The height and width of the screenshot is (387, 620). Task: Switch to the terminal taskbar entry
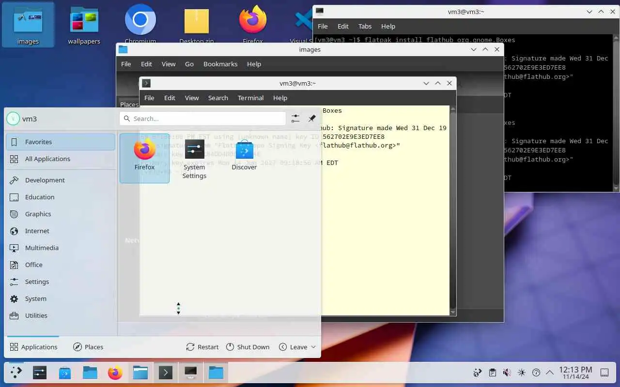[x=166, y=372]
